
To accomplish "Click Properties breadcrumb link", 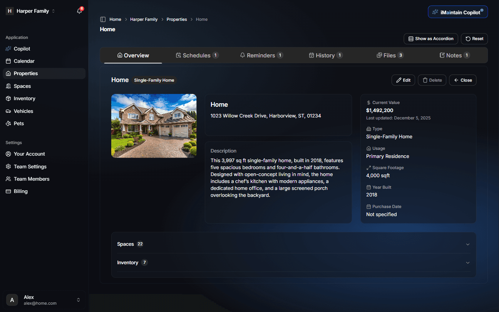I will point(177,19).
